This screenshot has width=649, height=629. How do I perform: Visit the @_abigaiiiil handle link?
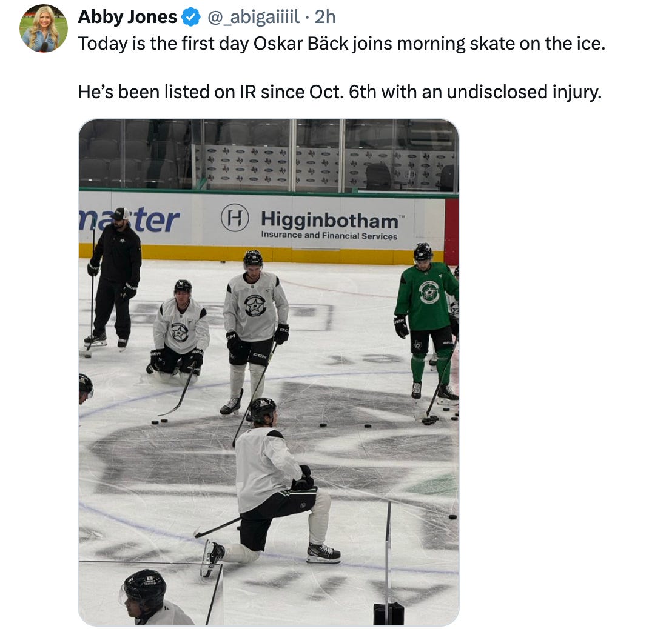[x=254, y=17]
